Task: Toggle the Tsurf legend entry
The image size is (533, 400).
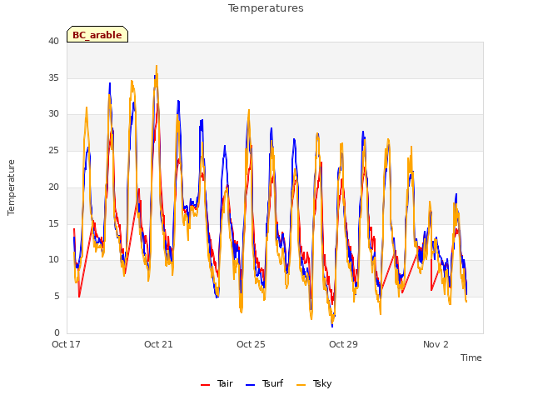Action: pyautogui.click(x=264, y=383)
